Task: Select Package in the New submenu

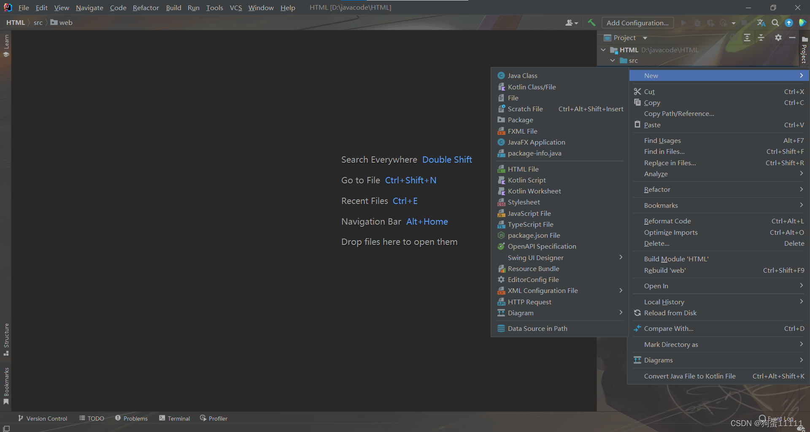Action: click(560, 120)
